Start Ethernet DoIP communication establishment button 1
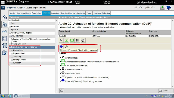The image size is (174, 98). click(x=66, y=40)
